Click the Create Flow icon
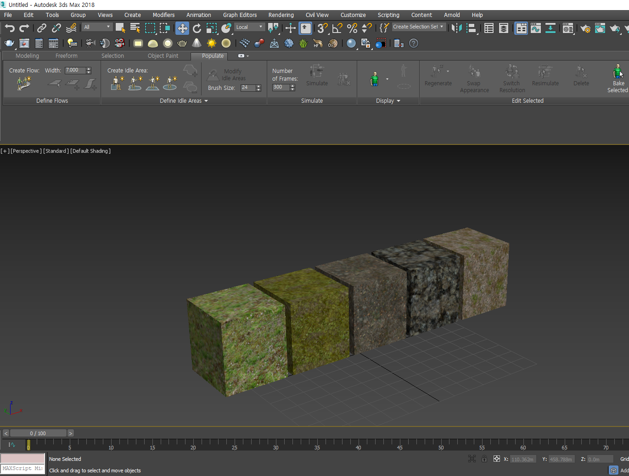Screen dimensions: 629x476 tap(23, 83)
